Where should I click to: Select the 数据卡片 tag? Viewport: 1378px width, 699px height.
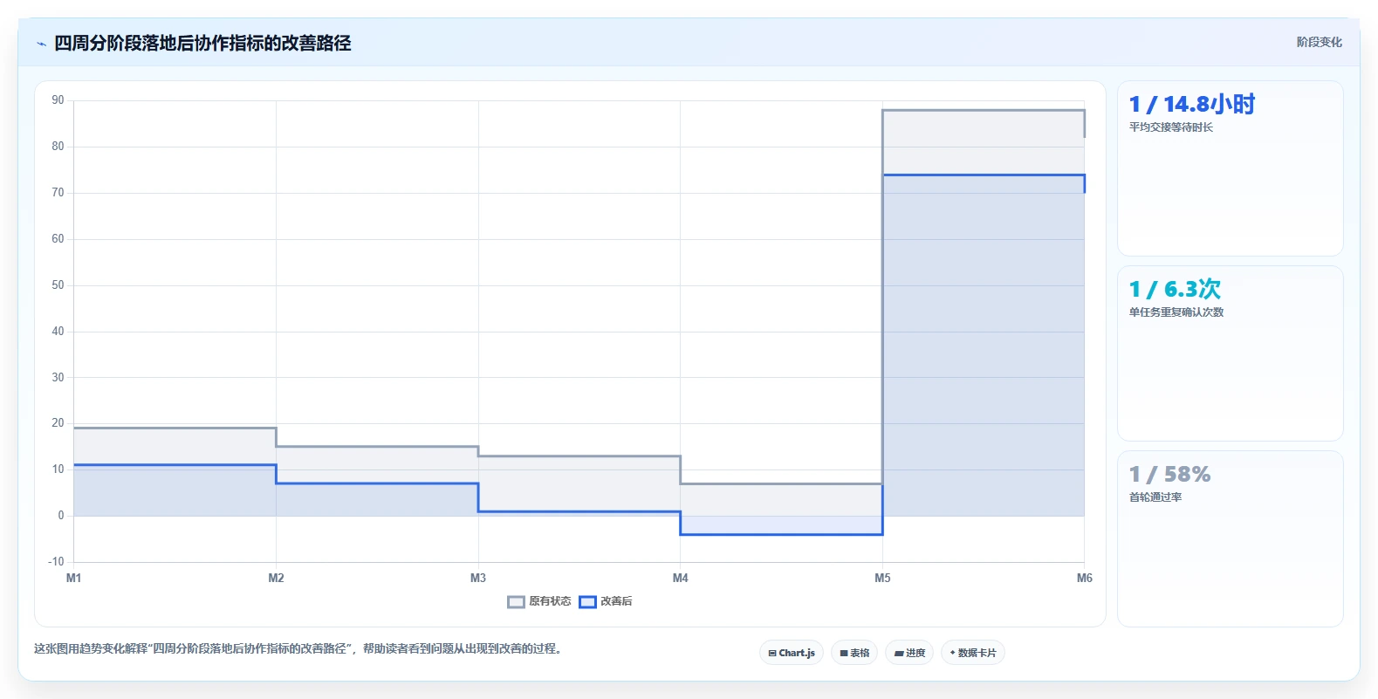point(973,653)
